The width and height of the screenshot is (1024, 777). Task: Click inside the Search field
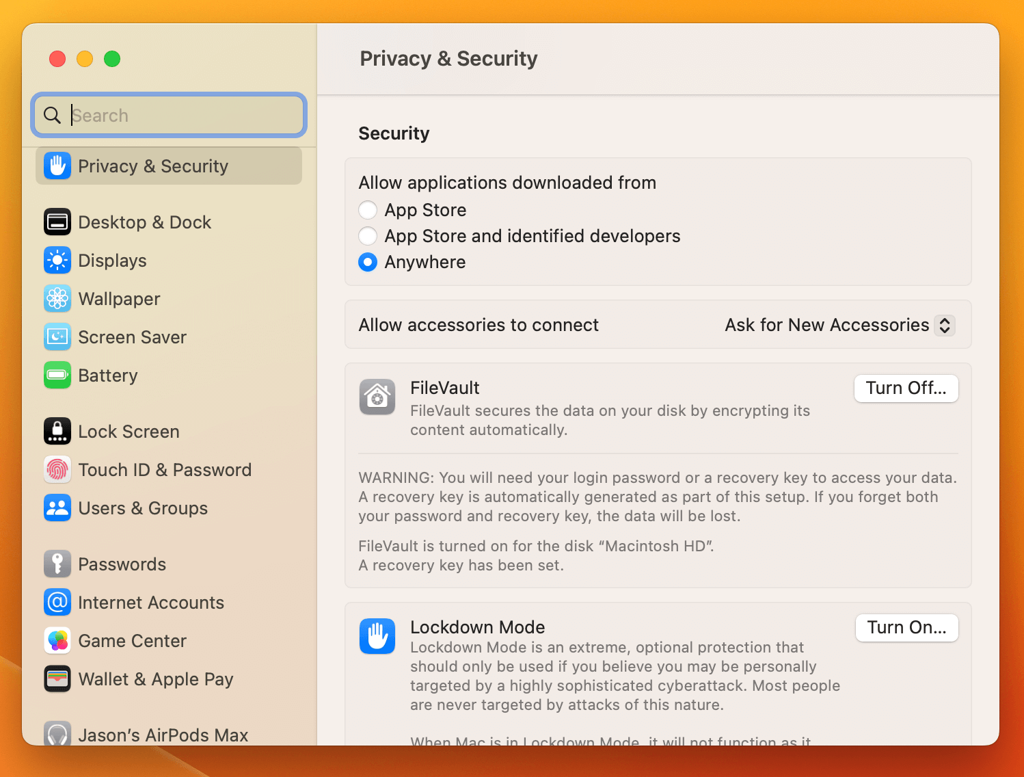[168, 115]
